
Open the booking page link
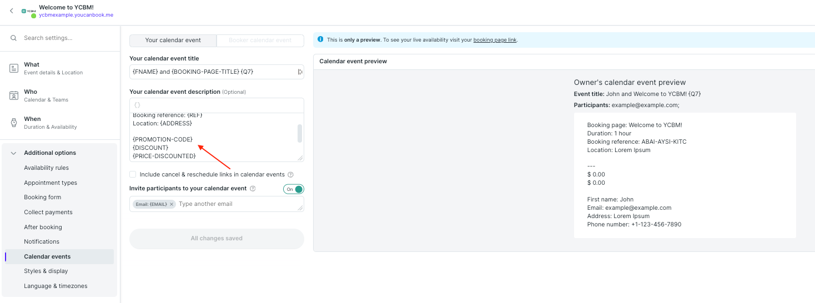[x=495, y=40]
